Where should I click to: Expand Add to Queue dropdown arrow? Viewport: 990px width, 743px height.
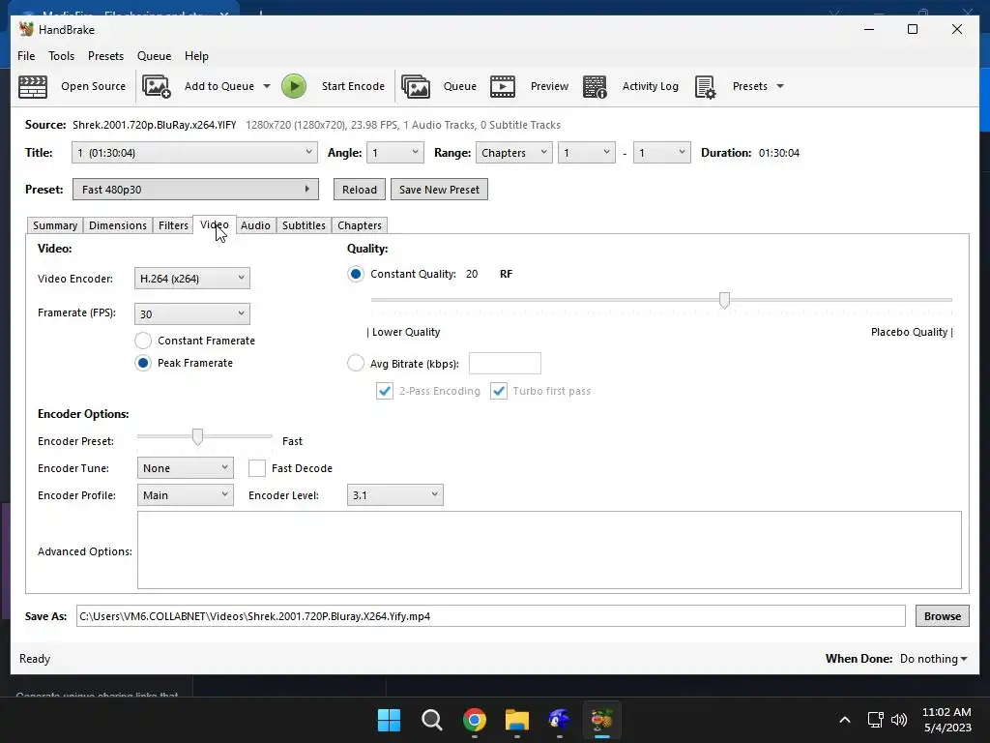(267, 86)
